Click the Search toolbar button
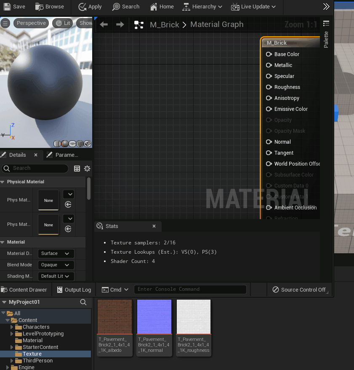The image size is (354, 370). coord(126,7)
